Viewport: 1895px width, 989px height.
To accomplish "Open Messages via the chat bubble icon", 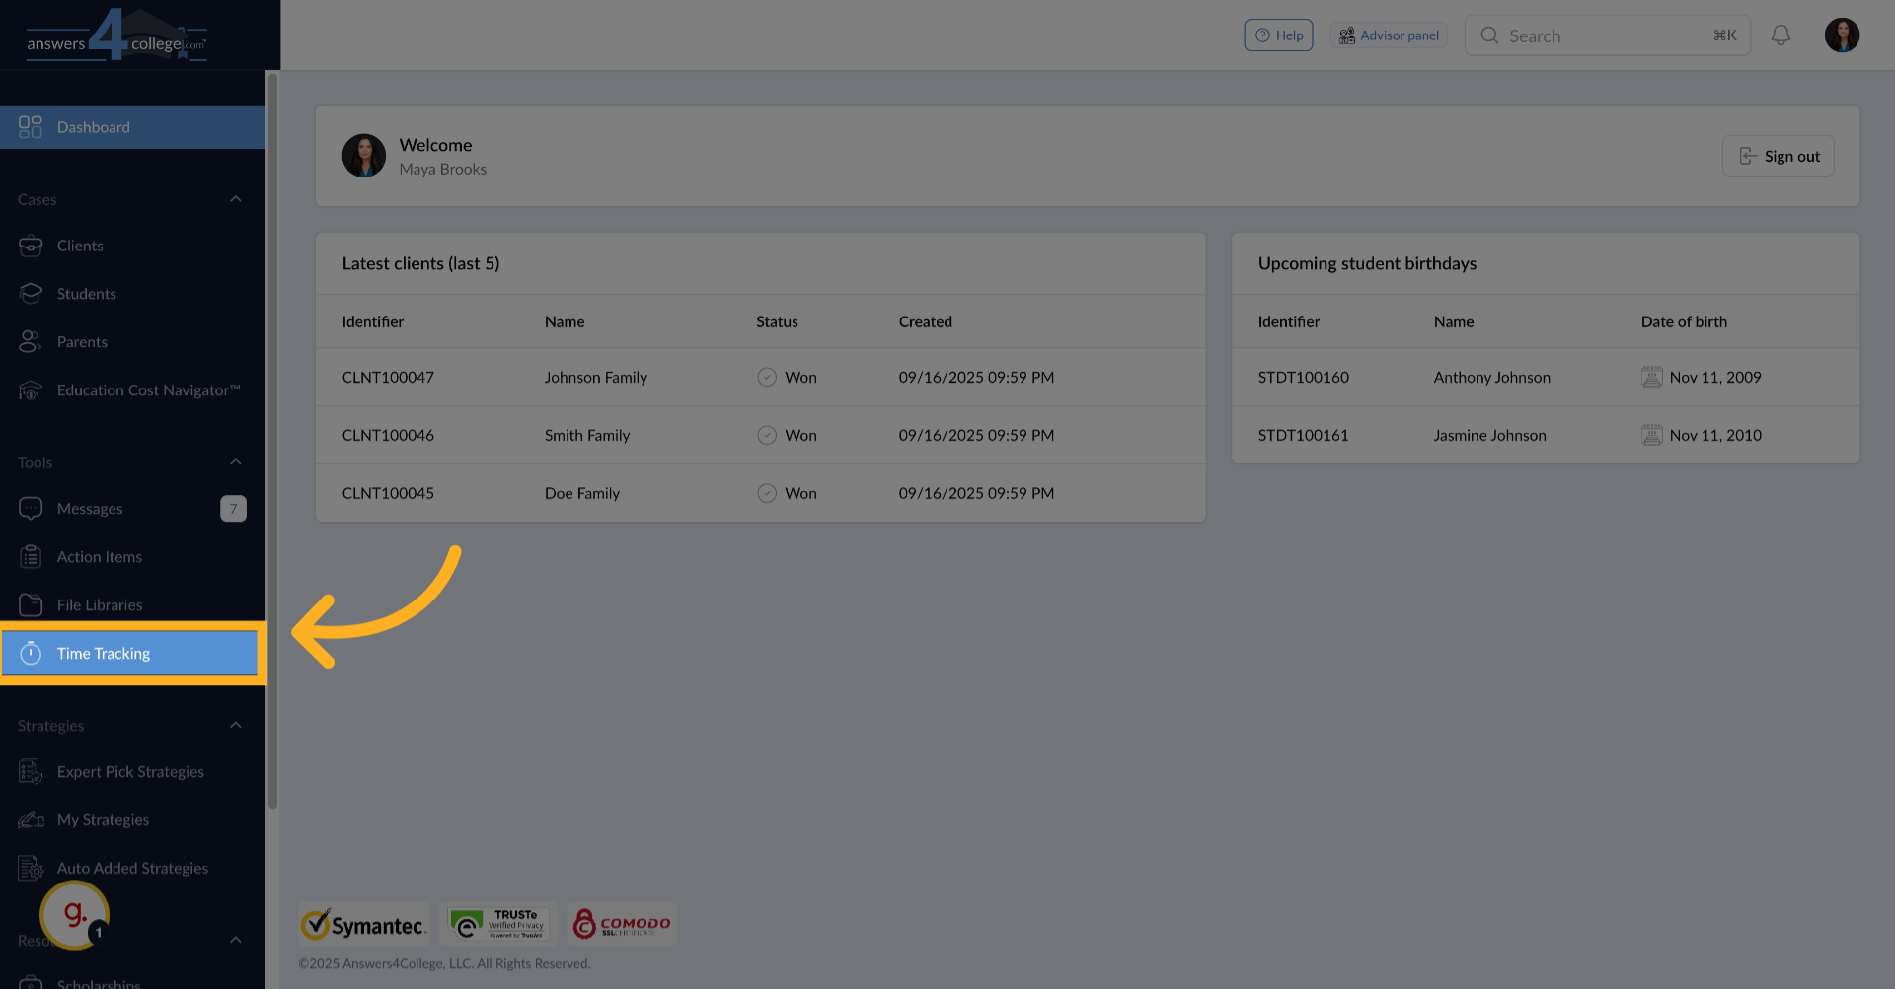I will [x=31, y=508].
